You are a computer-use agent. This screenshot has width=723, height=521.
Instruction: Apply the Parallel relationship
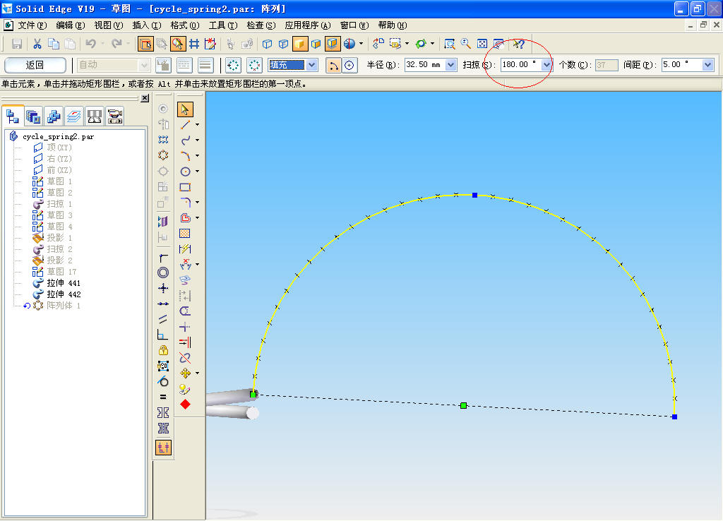(x=163, y=319)
